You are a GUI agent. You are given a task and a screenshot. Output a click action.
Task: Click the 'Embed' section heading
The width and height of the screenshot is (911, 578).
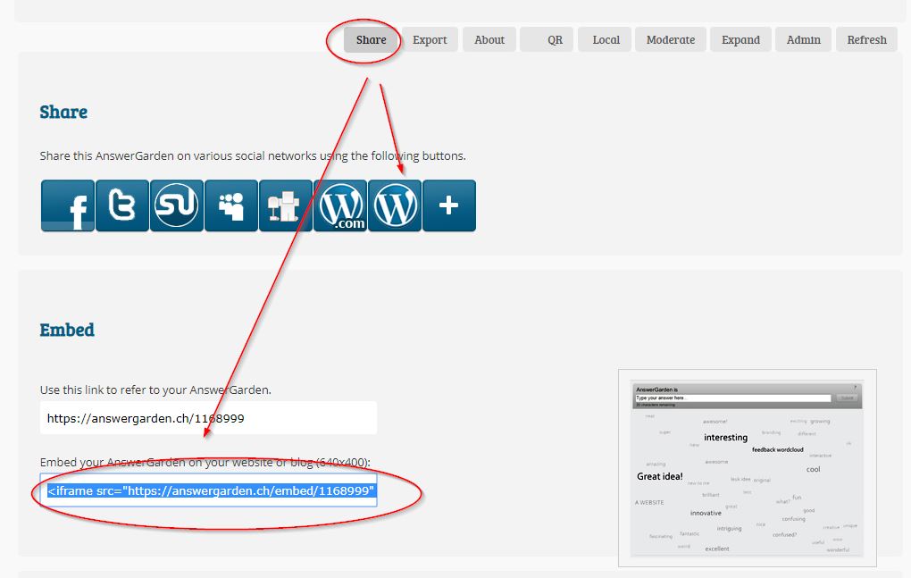coord(67,330)
